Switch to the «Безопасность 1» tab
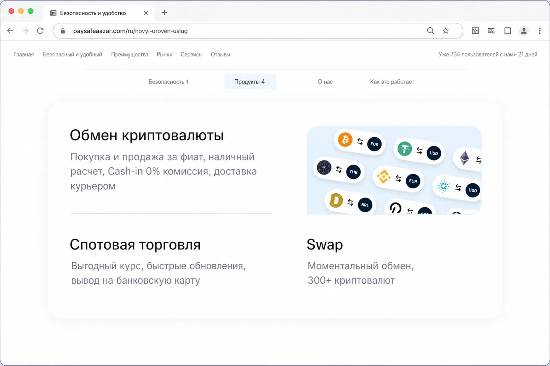The width and height of the screenshot is (550, 366). point(168,82)
